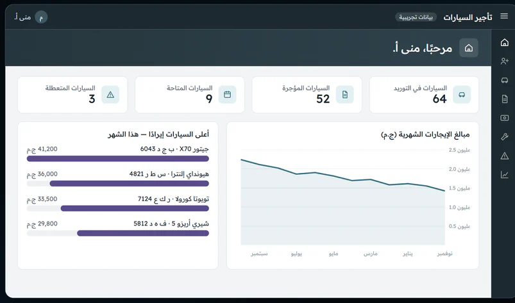Click the شيري أريزو 5 · ف ه د 5812 label

point(171,224)
